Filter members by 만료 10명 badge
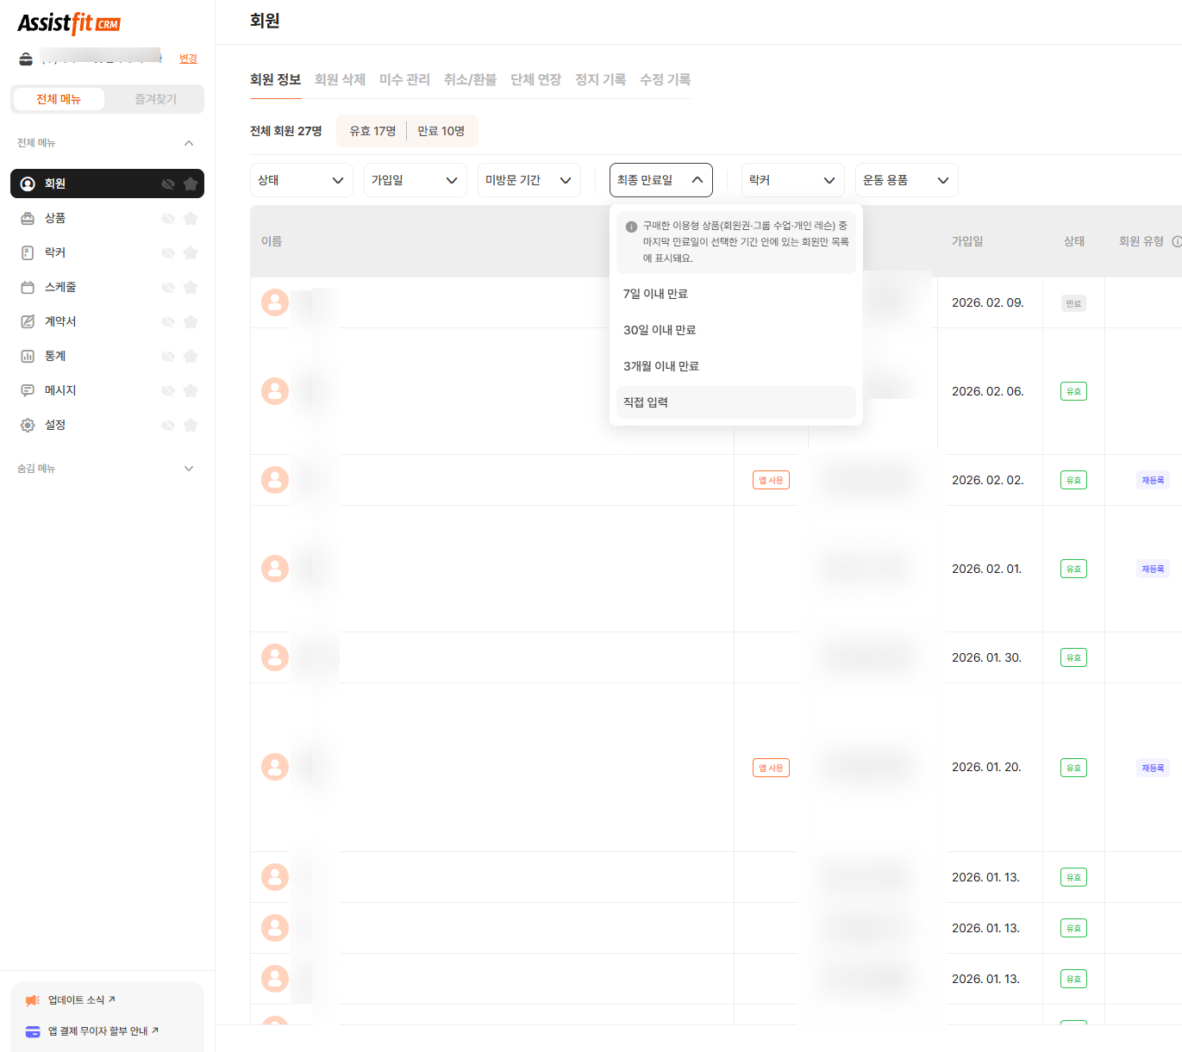Screen dimensions: 1182x1052 [x=441, y=131]
